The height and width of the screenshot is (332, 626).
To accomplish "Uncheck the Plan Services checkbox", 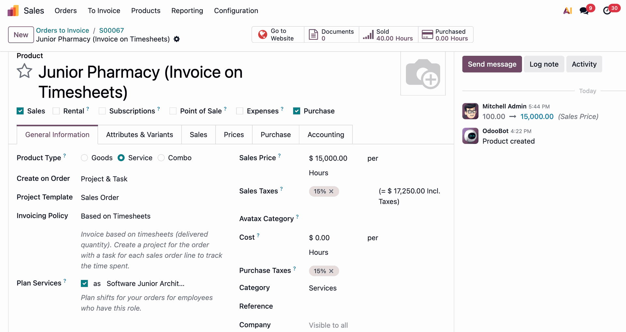I will (84, 283).
